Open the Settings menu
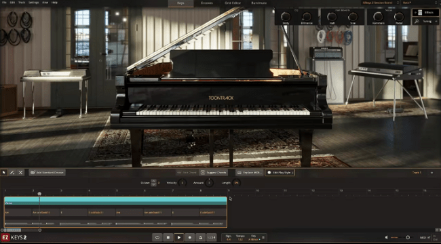441x244 pixels. (x=34, y=3)
